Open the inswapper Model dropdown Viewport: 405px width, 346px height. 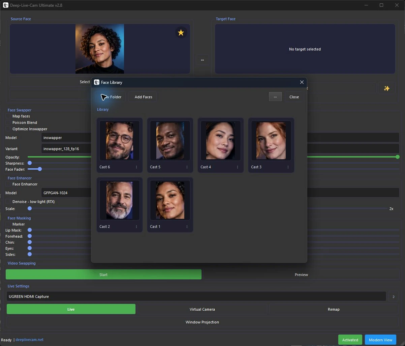(220, 138)
